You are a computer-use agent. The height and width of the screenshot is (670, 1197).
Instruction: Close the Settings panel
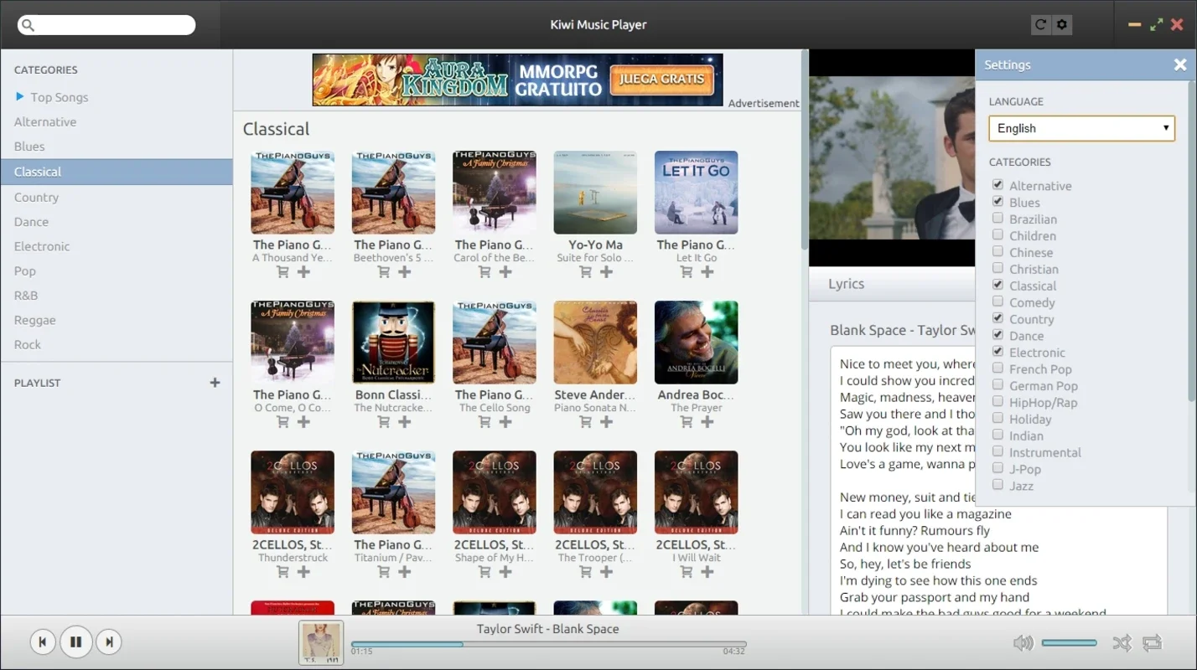[1180, 64]
